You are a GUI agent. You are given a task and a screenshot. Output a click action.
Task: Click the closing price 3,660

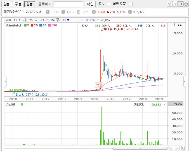coord(101,12)
